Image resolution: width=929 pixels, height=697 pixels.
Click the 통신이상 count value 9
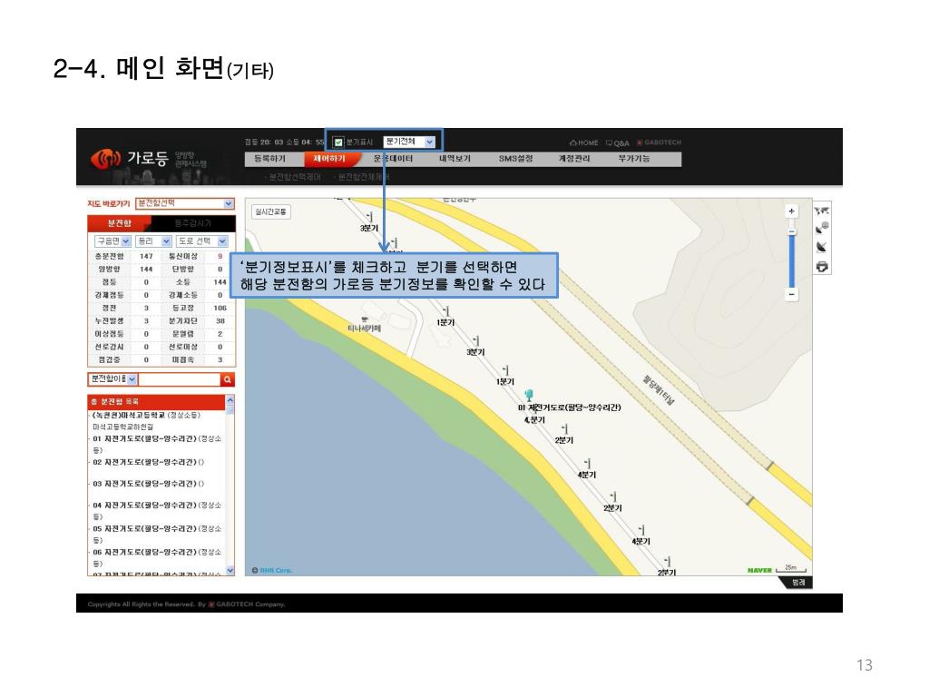[220, 257]
